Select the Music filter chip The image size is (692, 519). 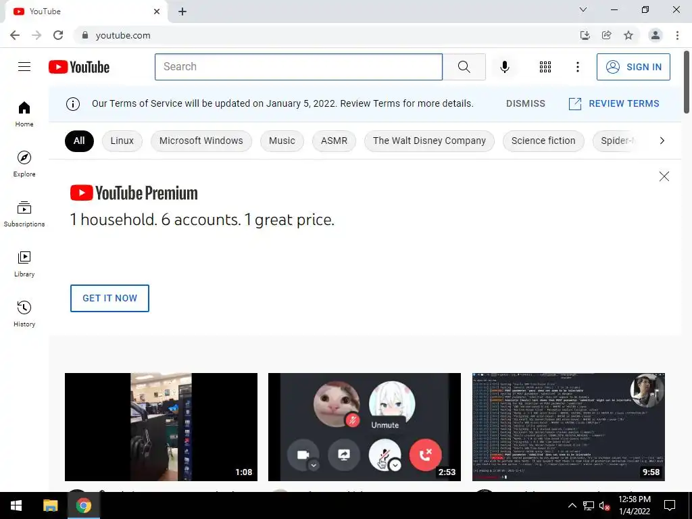tap(282, 141)
